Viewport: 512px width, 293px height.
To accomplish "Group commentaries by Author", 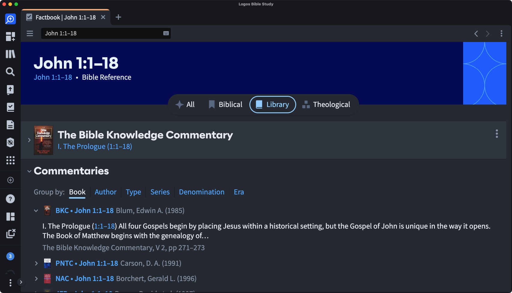I will 106,192.
